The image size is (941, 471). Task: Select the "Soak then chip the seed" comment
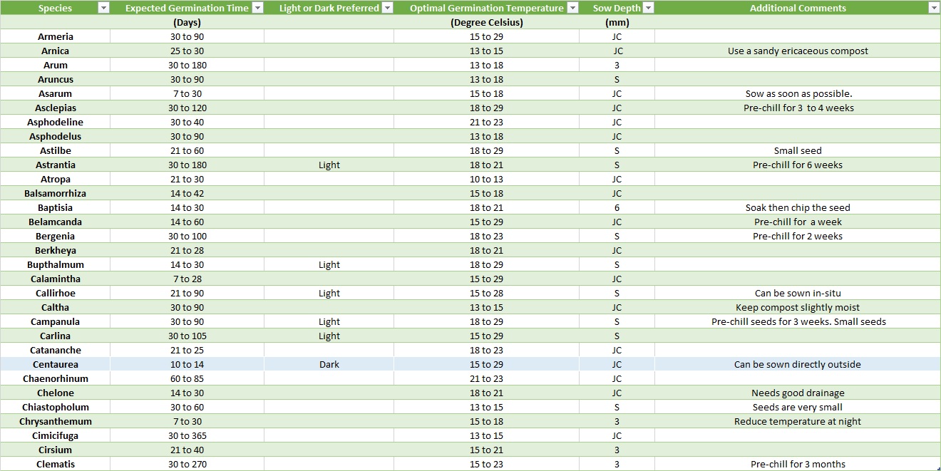pos(798,207)
